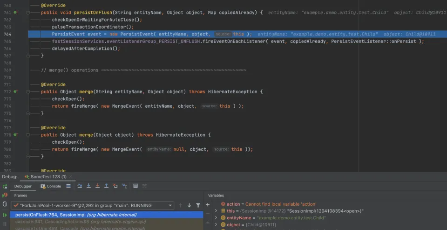Screen dimensions: 447x230
Task: Click the Run to Cursor icon
Action: click(x=124, y=186)
